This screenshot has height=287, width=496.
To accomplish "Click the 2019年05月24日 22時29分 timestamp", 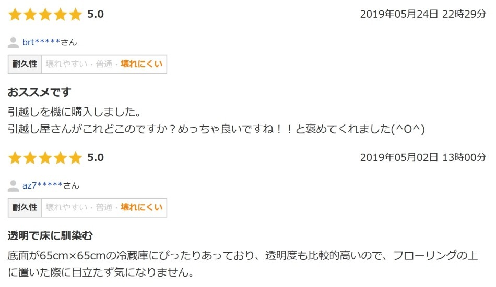I will pos(423,14).
